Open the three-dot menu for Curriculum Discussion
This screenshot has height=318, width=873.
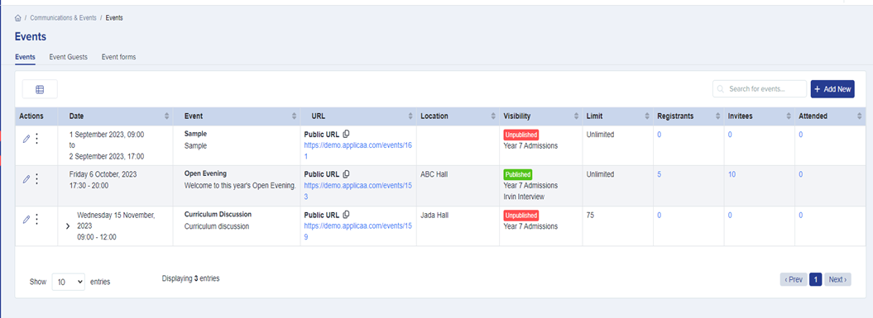pyautogui.click(x=36, y=220)
